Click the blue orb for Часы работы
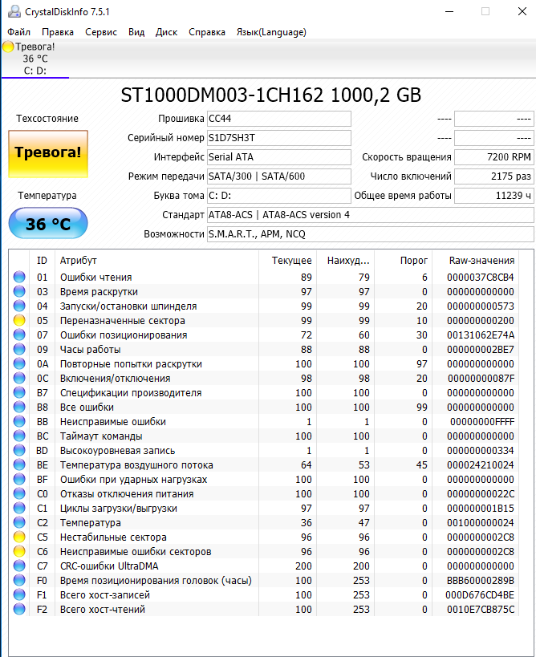Image resolution: width=536 pixels, height=657 pixels. [19, 349]
